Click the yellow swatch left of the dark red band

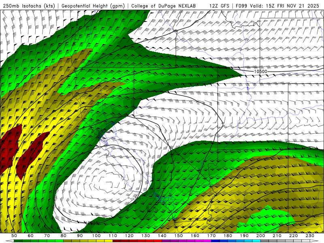pos(109,241)
